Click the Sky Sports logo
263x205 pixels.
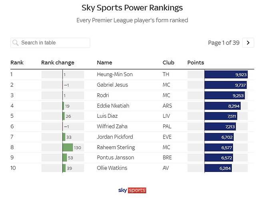132,190
